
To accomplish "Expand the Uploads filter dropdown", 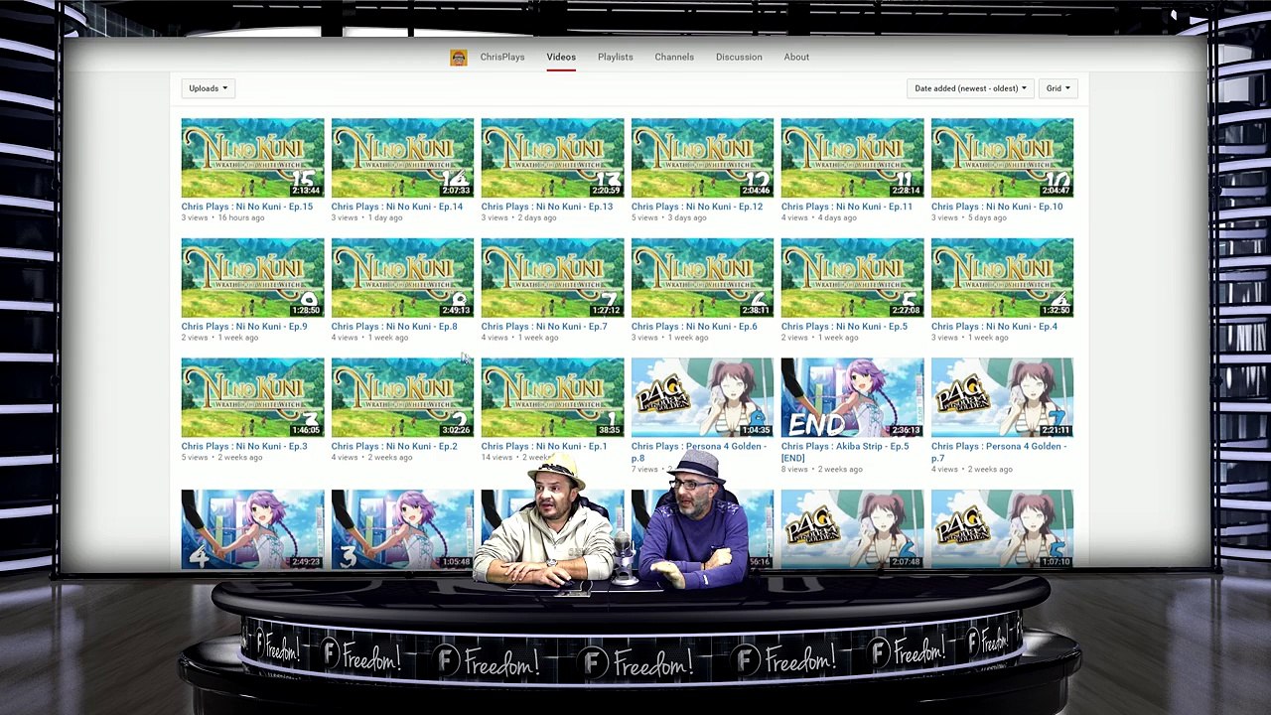I will 208,88.
